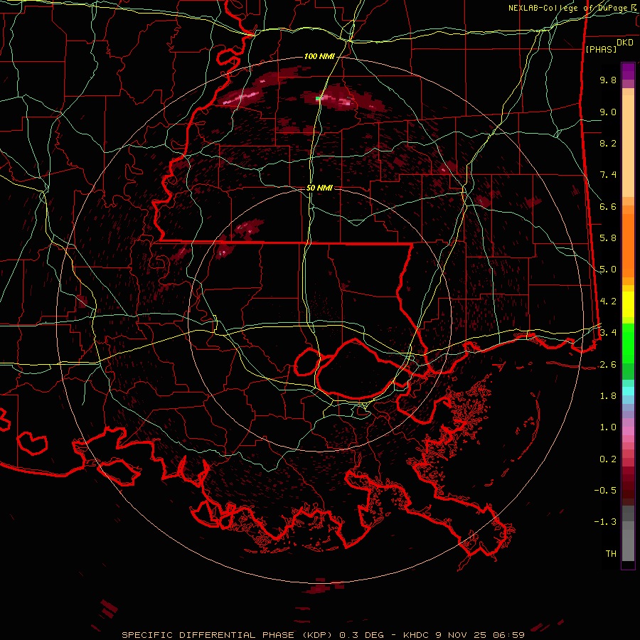Click the [PHAS] legend heading
Viewport: 640px width, 640px height.
601,49
